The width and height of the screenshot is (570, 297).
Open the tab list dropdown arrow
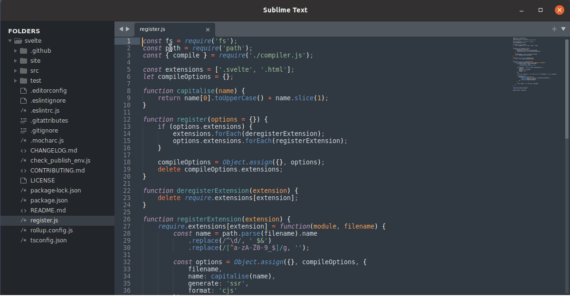tap(563, 29)
